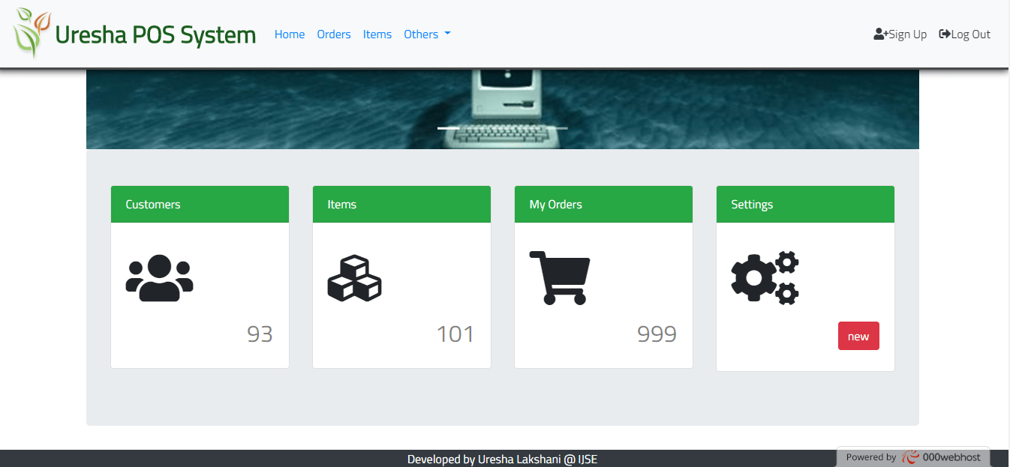Viewport: 1010px width, 467px height.
Task: Open the Home menu item
Action: click(290, 34)
